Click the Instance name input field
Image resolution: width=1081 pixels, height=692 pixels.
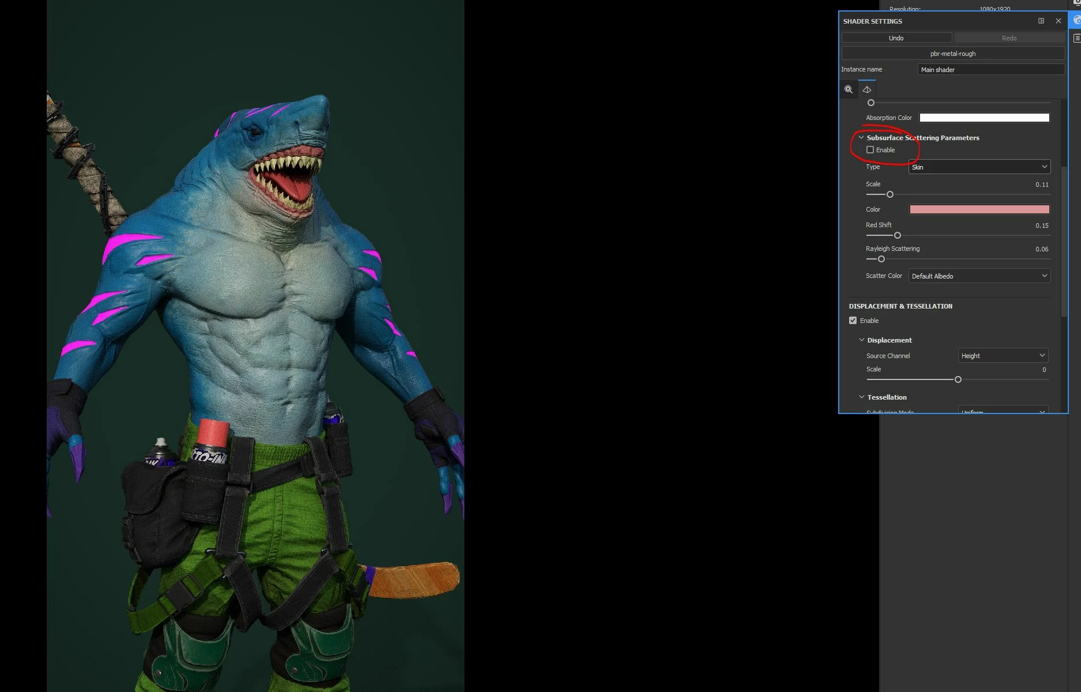click(x=991, y=69)
